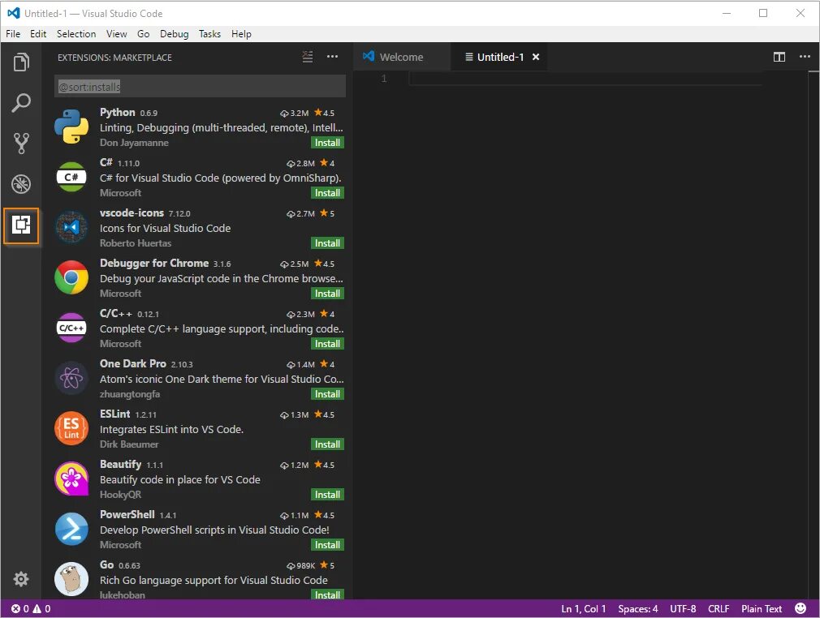This screenshot has height=618, width=820.
Task: Change encoding via UTF-8 status item
Action: coord(683,608)
